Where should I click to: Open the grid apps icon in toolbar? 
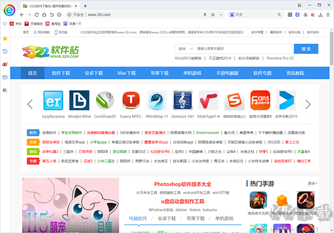pyautogui.click(x=290, y=14)
